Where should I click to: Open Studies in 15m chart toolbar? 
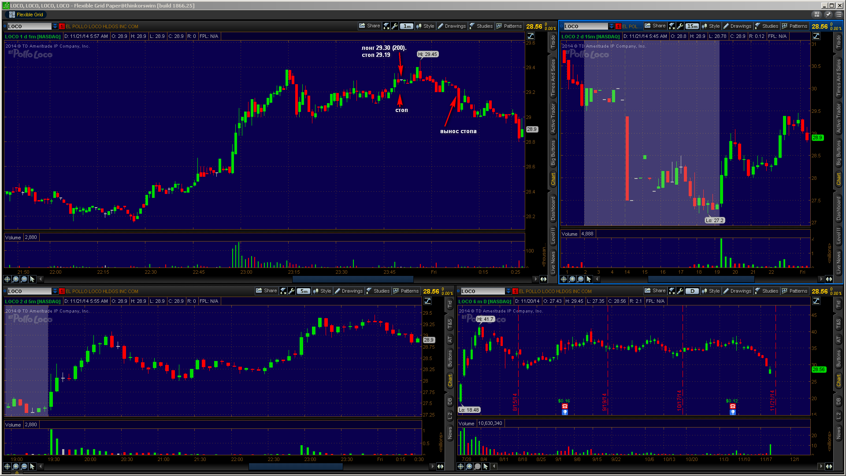pos(767,26)
